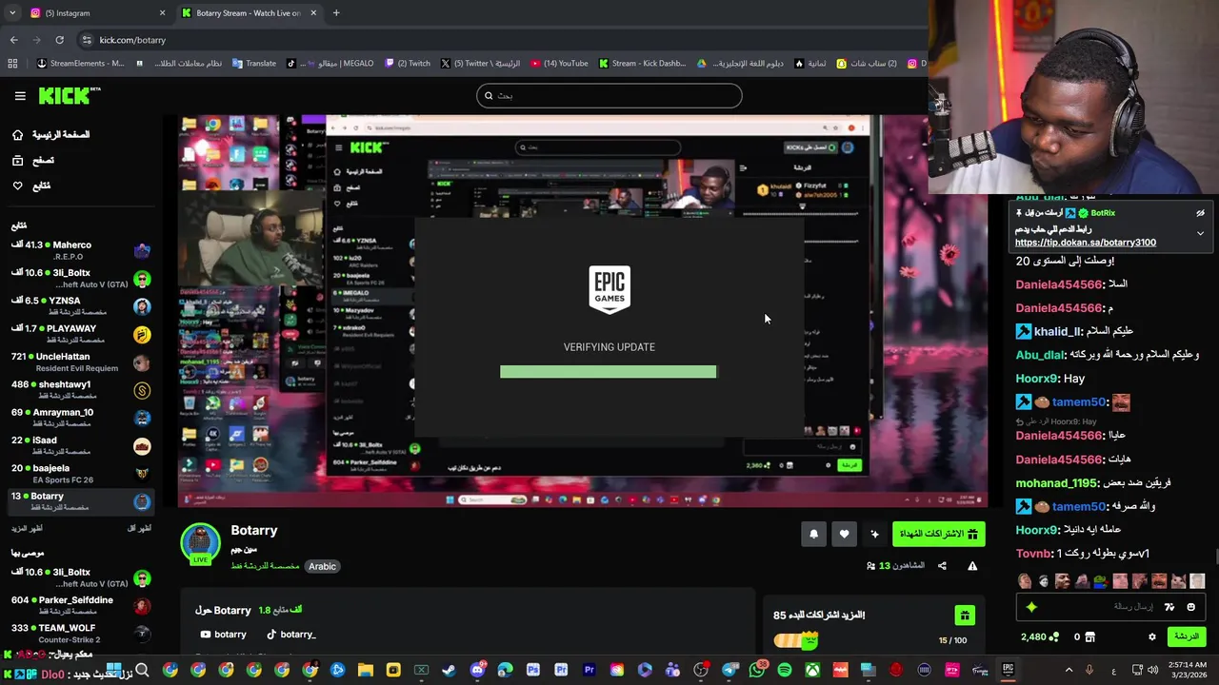Click the Arabic language tag
This screenshot has width=1219, height=685.
click(322, 566)
